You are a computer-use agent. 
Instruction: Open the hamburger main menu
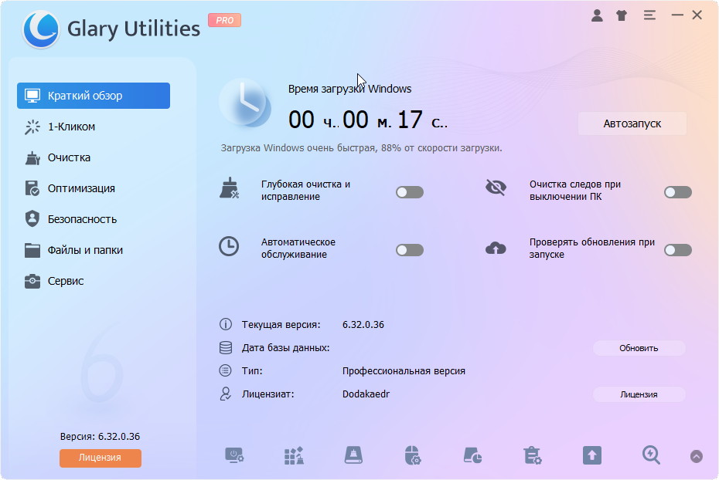649,15
